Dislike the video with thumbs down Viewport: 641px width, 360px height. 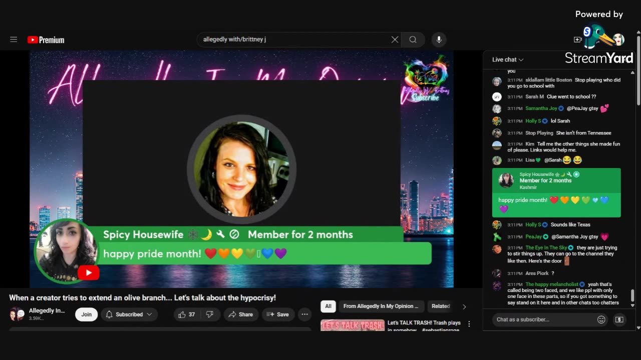click(210, 314)
